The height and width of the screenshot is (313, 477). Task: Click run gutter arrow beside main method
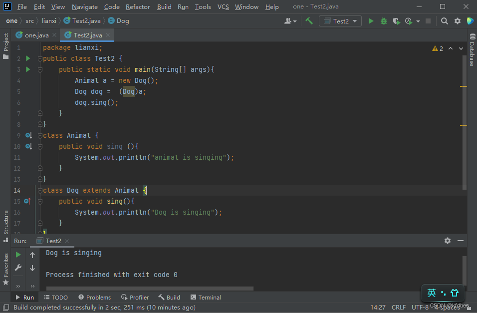(28, 69)
